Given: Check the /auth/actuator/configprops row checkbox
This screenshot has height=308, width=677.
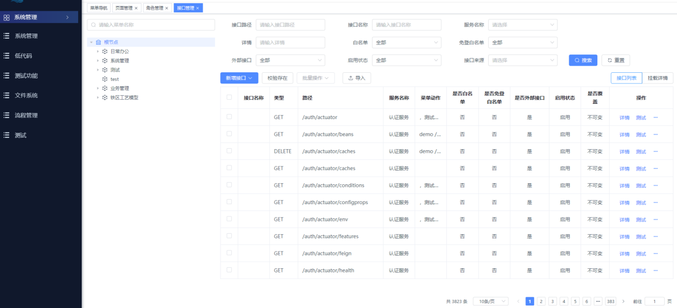Looking at the screenshot, I should pos(229,202).
